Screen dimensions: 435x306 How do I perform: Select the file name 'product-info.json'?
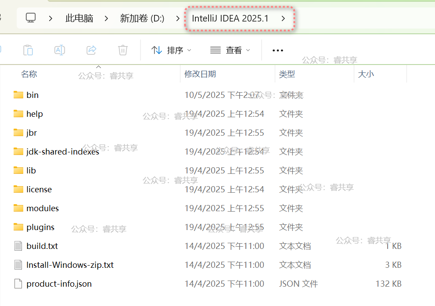pyautogui.click(x=59, y=284)
